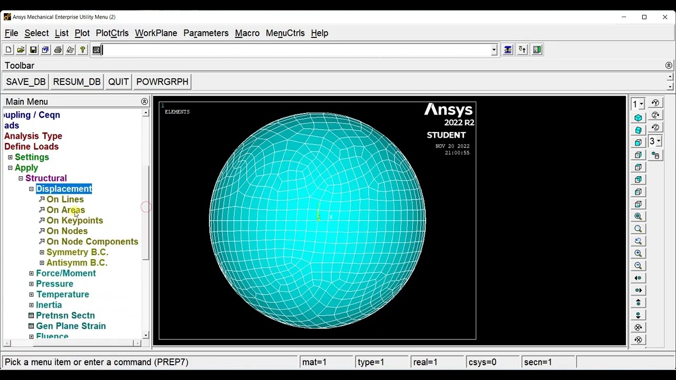The width and height of the screenshot is (676, 380).
Task: Open the List menu
Action: click(62, 33)
